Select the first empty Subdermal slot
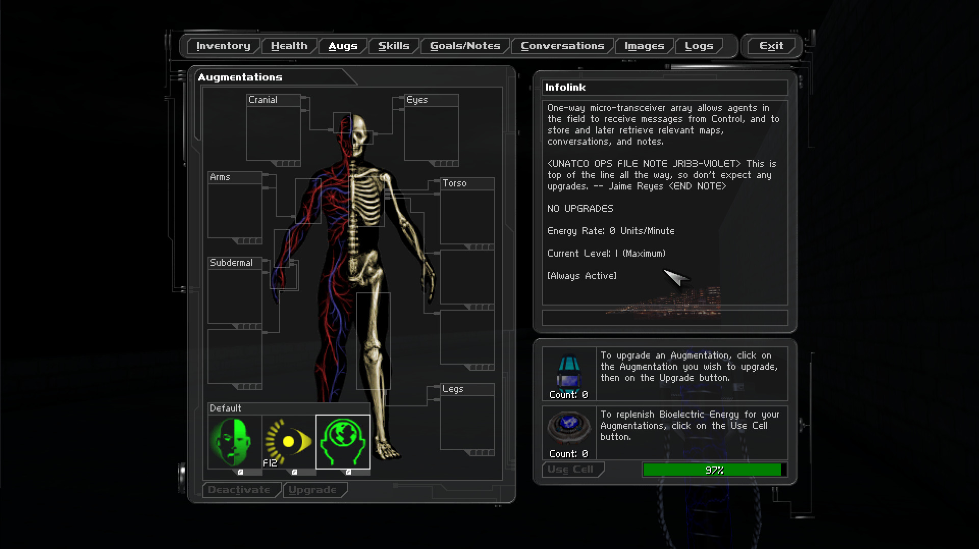Screen dimensions: 979x549 [x=234, y=295]
